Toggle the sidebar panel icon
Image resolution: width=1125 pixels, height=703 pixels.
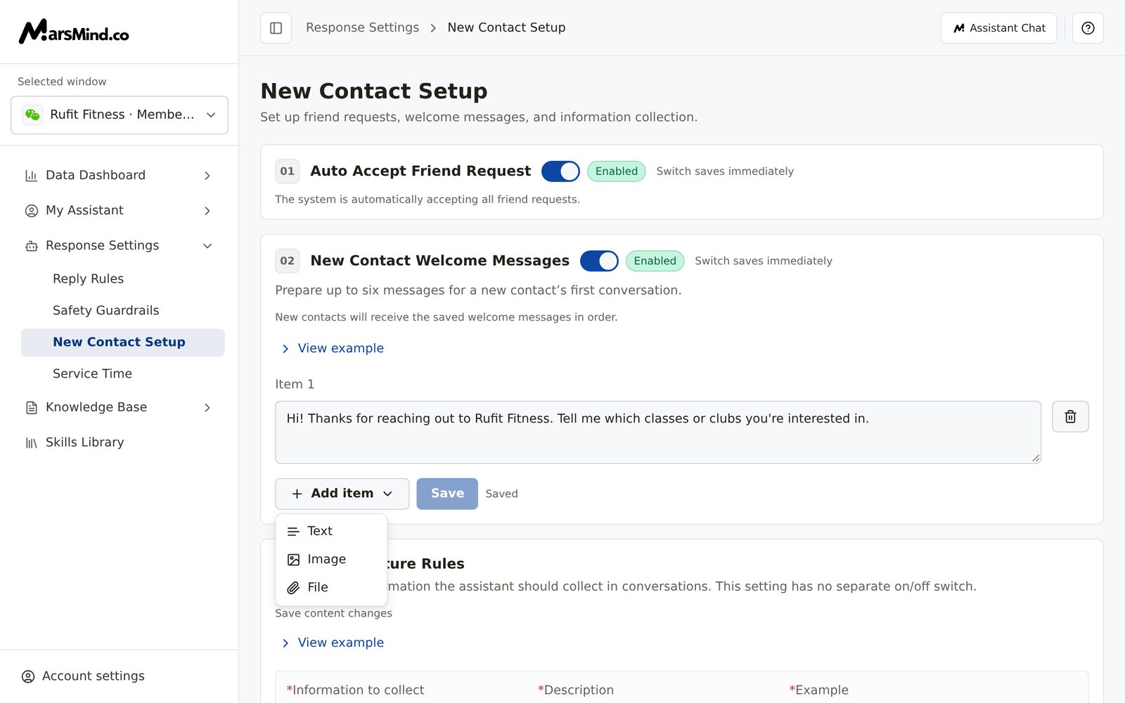pos(276,28)
